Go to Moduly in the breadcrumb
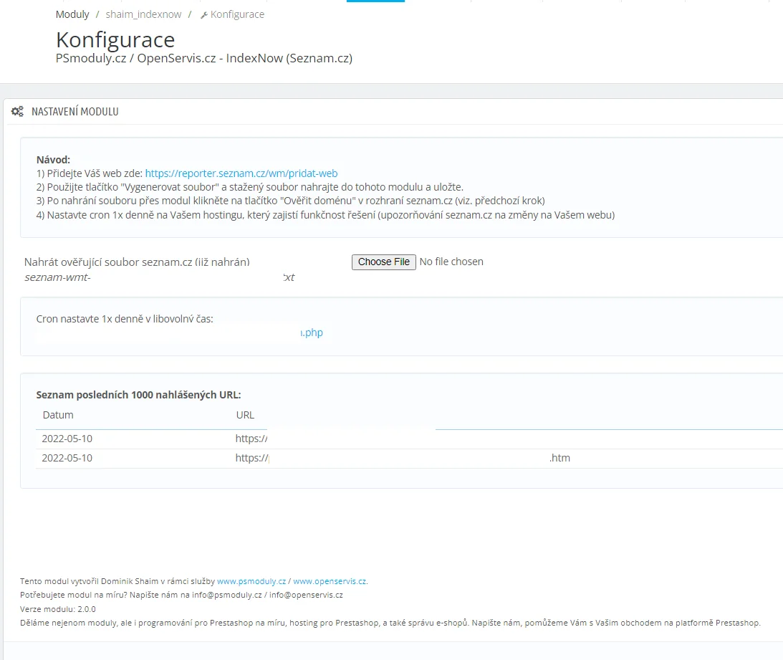Image resolution: width=783 pixels, height=660 pixels. (72, 14)
